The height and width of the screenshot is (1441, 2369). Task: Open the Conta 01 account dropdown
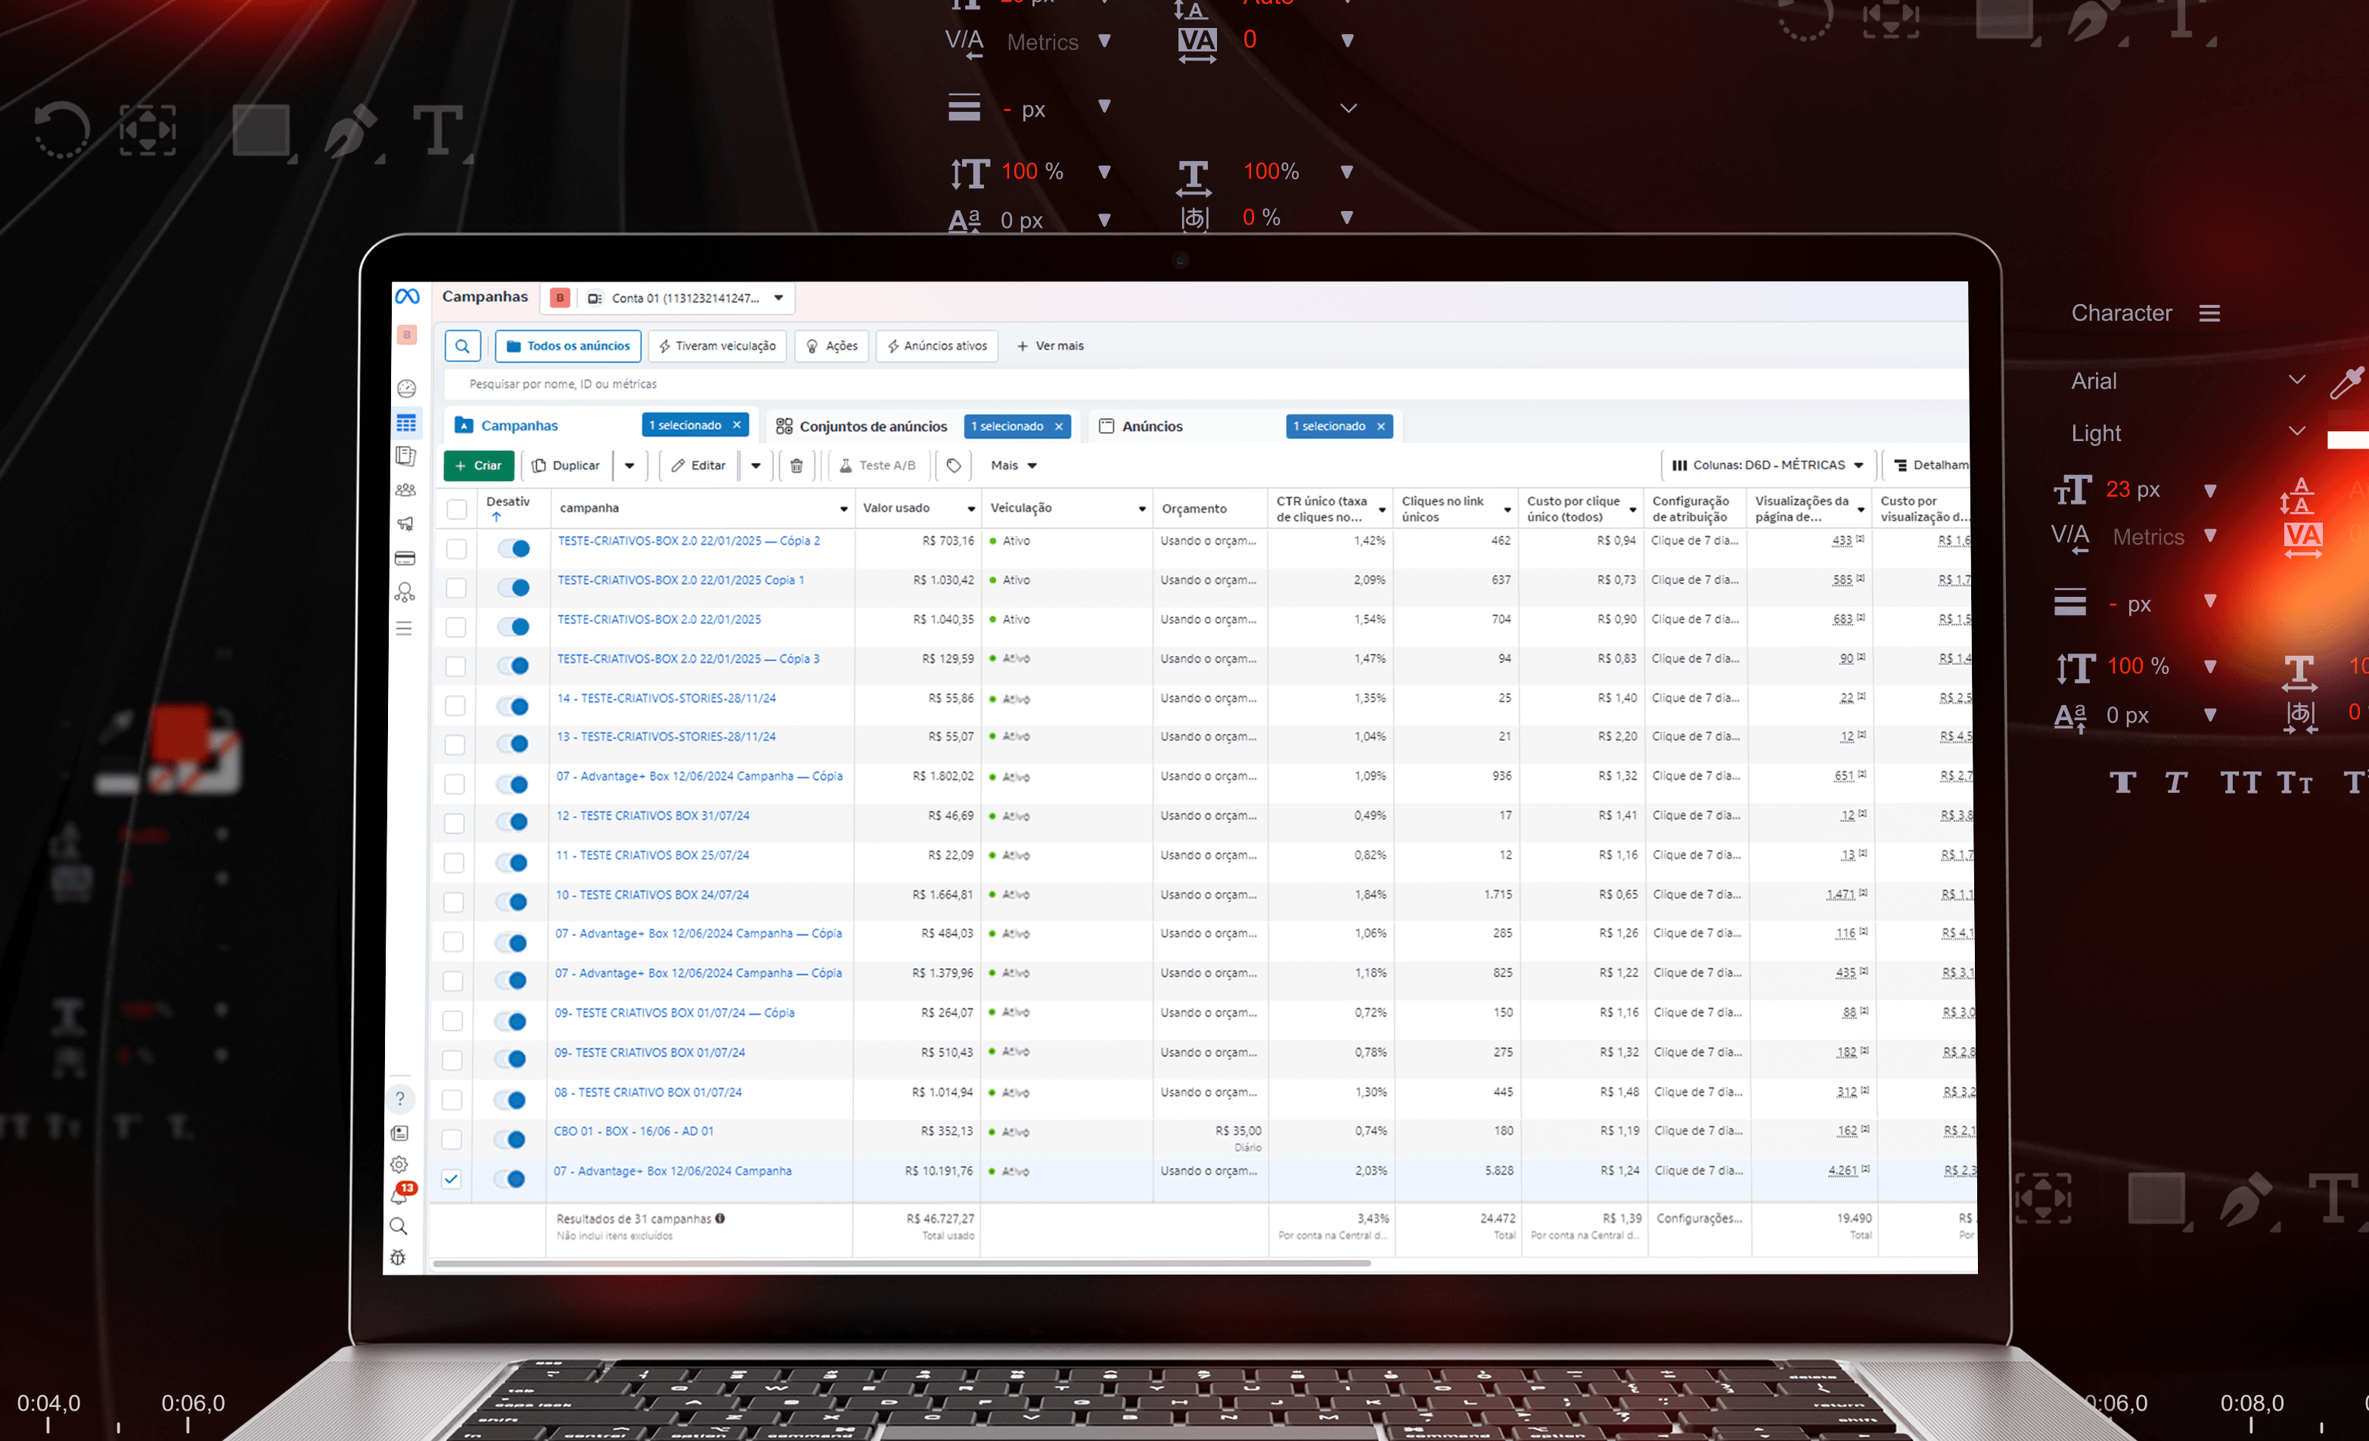[687, 298]
